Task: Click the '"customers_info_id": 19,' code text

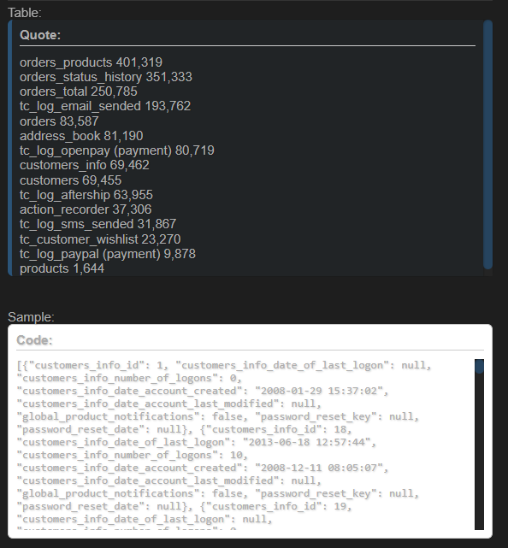Action: 276,506
